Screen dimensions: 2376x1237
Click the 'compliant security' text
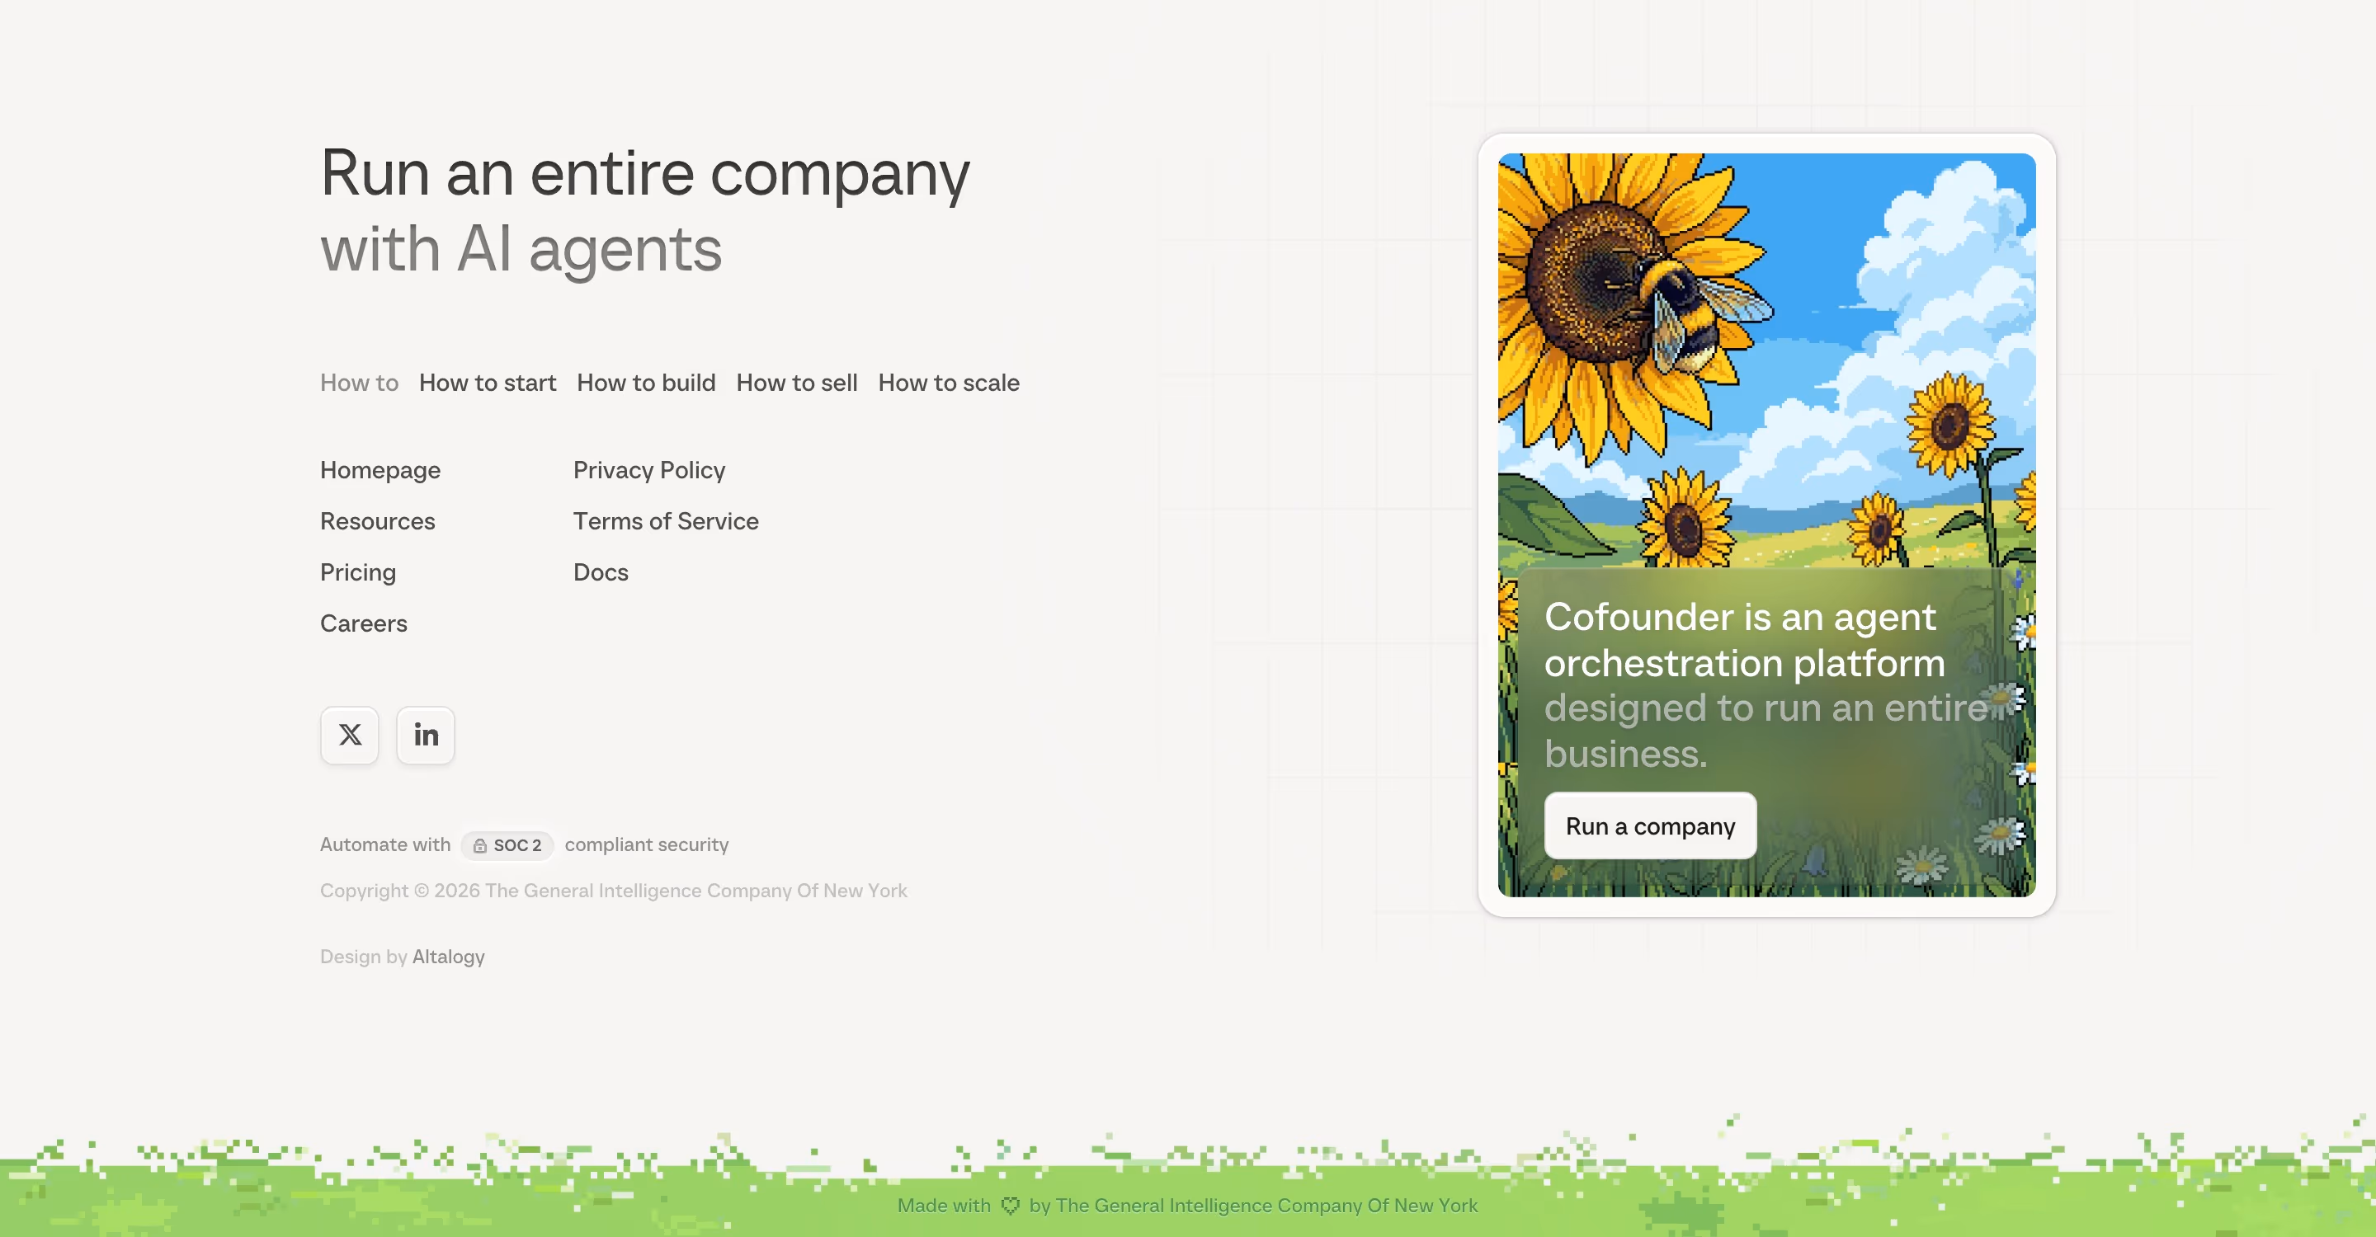click(647, 844)
